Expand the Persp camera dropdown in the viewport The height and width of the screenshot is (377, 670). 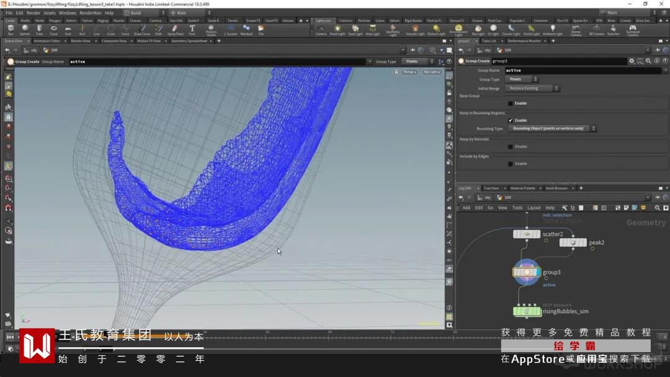click(x=409, y=72)
